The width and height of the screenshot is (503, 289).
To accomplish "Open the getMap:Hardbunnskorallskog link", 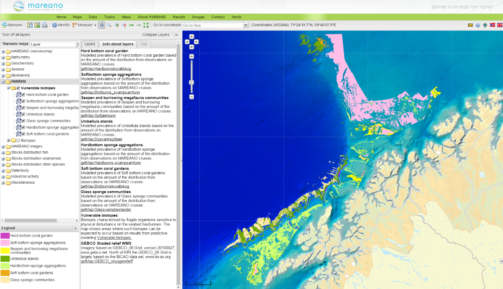I will coord(106,69).
